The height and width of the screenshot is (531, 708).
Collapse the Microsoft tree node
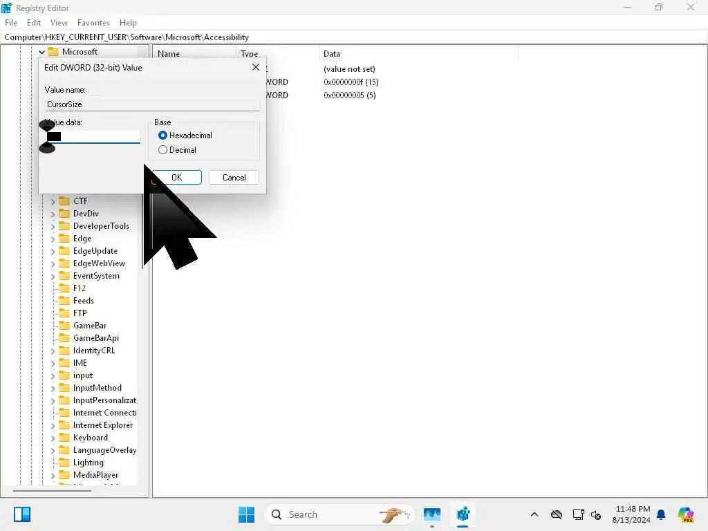click(42, 52)
